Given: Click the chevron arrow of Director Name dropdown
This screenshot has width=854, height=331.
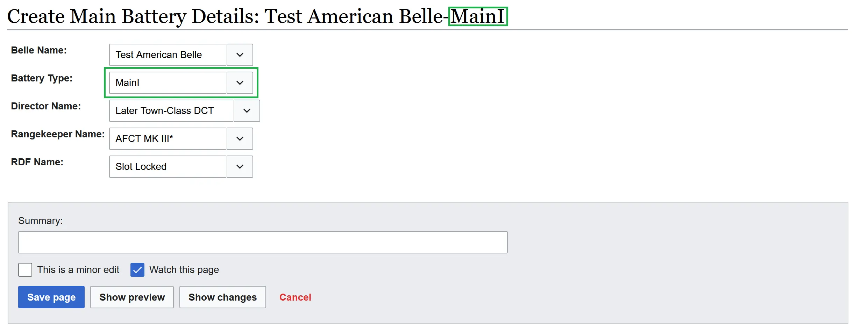Looking at the screenshot, I should 247,111.
